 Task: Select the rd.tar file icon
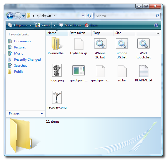122,71
